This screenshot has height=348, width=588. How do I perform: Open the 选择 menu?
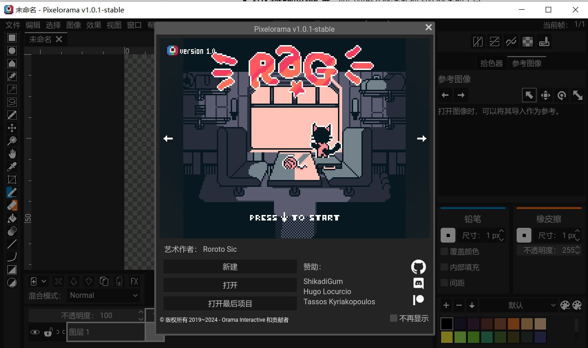[53, 25]
